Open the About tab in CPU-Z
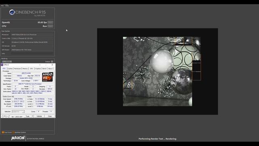The width and height of the screenshot is (259, 146). [x=50, y=69]
